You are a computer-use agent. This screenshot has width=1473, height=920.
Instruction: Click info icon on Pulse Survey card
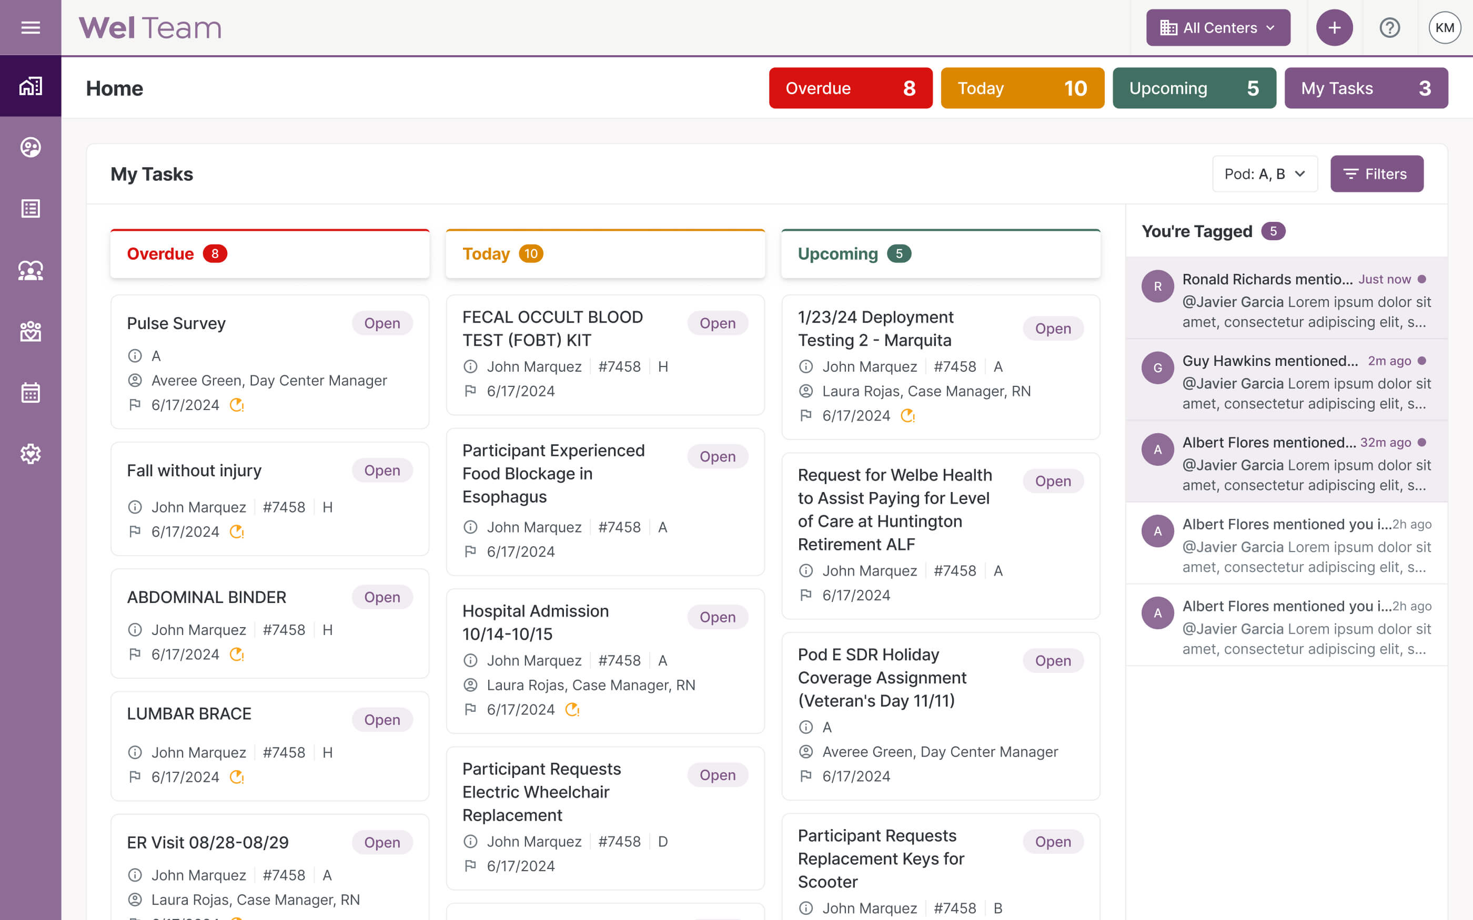tap(135, 356)
